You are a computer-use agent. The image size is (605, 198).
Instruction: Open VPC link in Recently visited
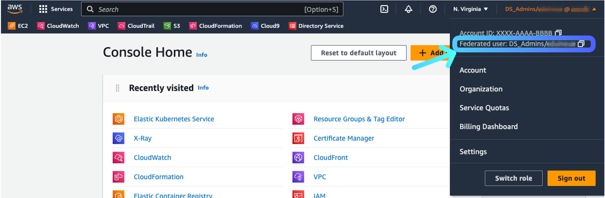320,177
